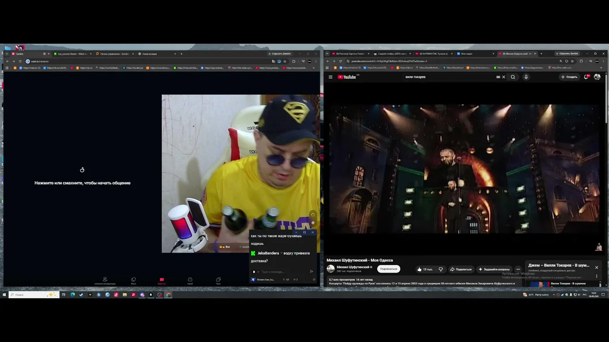Go to the YouTube home logo
The width and height of the screenshot is (609, 342).
point(347,77)
